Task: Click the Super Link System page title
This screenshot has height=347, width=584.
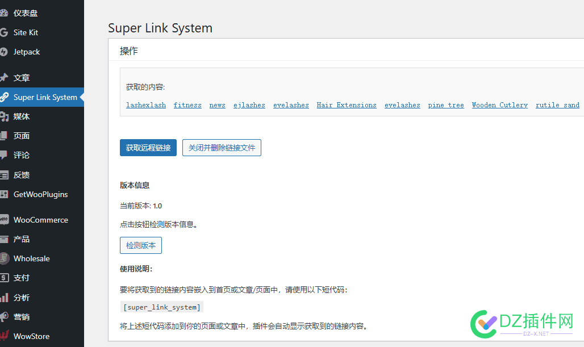Action: coord(160,28)
